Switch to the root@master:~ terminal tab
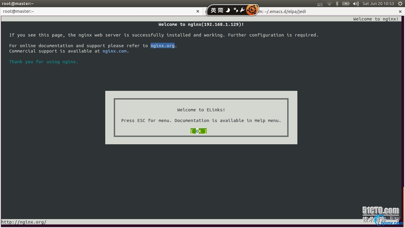This screenshot has height=228, width=405. (102, 11)
